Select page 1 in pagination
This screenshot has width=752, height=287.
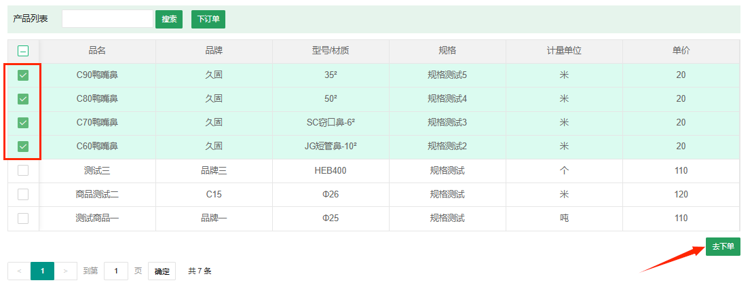tap(42, 271)
